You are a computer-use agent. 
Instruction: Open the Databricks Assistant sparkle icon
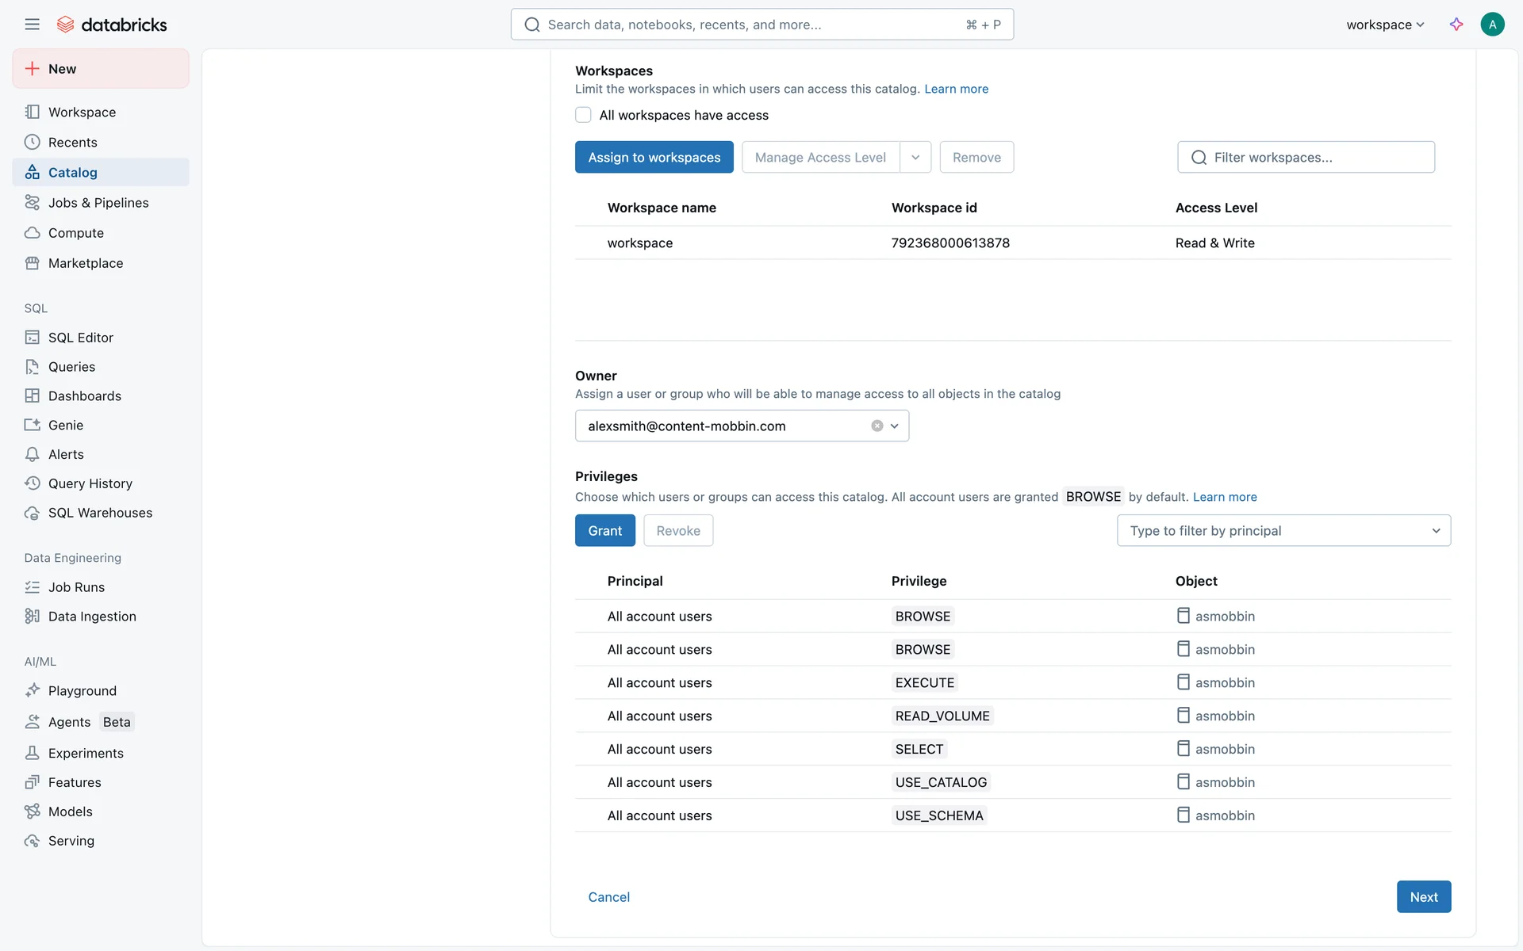click(x=1456, y=25)
